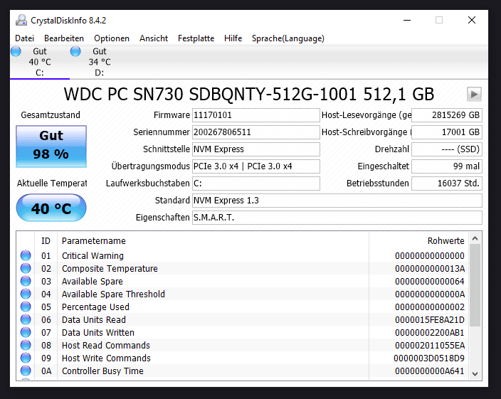
Task: Click the blue status dot for Controller Busy Time
Action: pyautogui.click(x=26, y=371)
